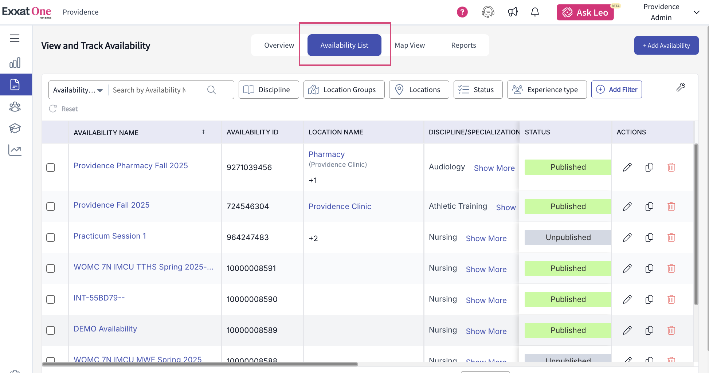Screen dimensions: 709x373
Task: Open the announcements megaphone icon
Action: pos(513,12)
